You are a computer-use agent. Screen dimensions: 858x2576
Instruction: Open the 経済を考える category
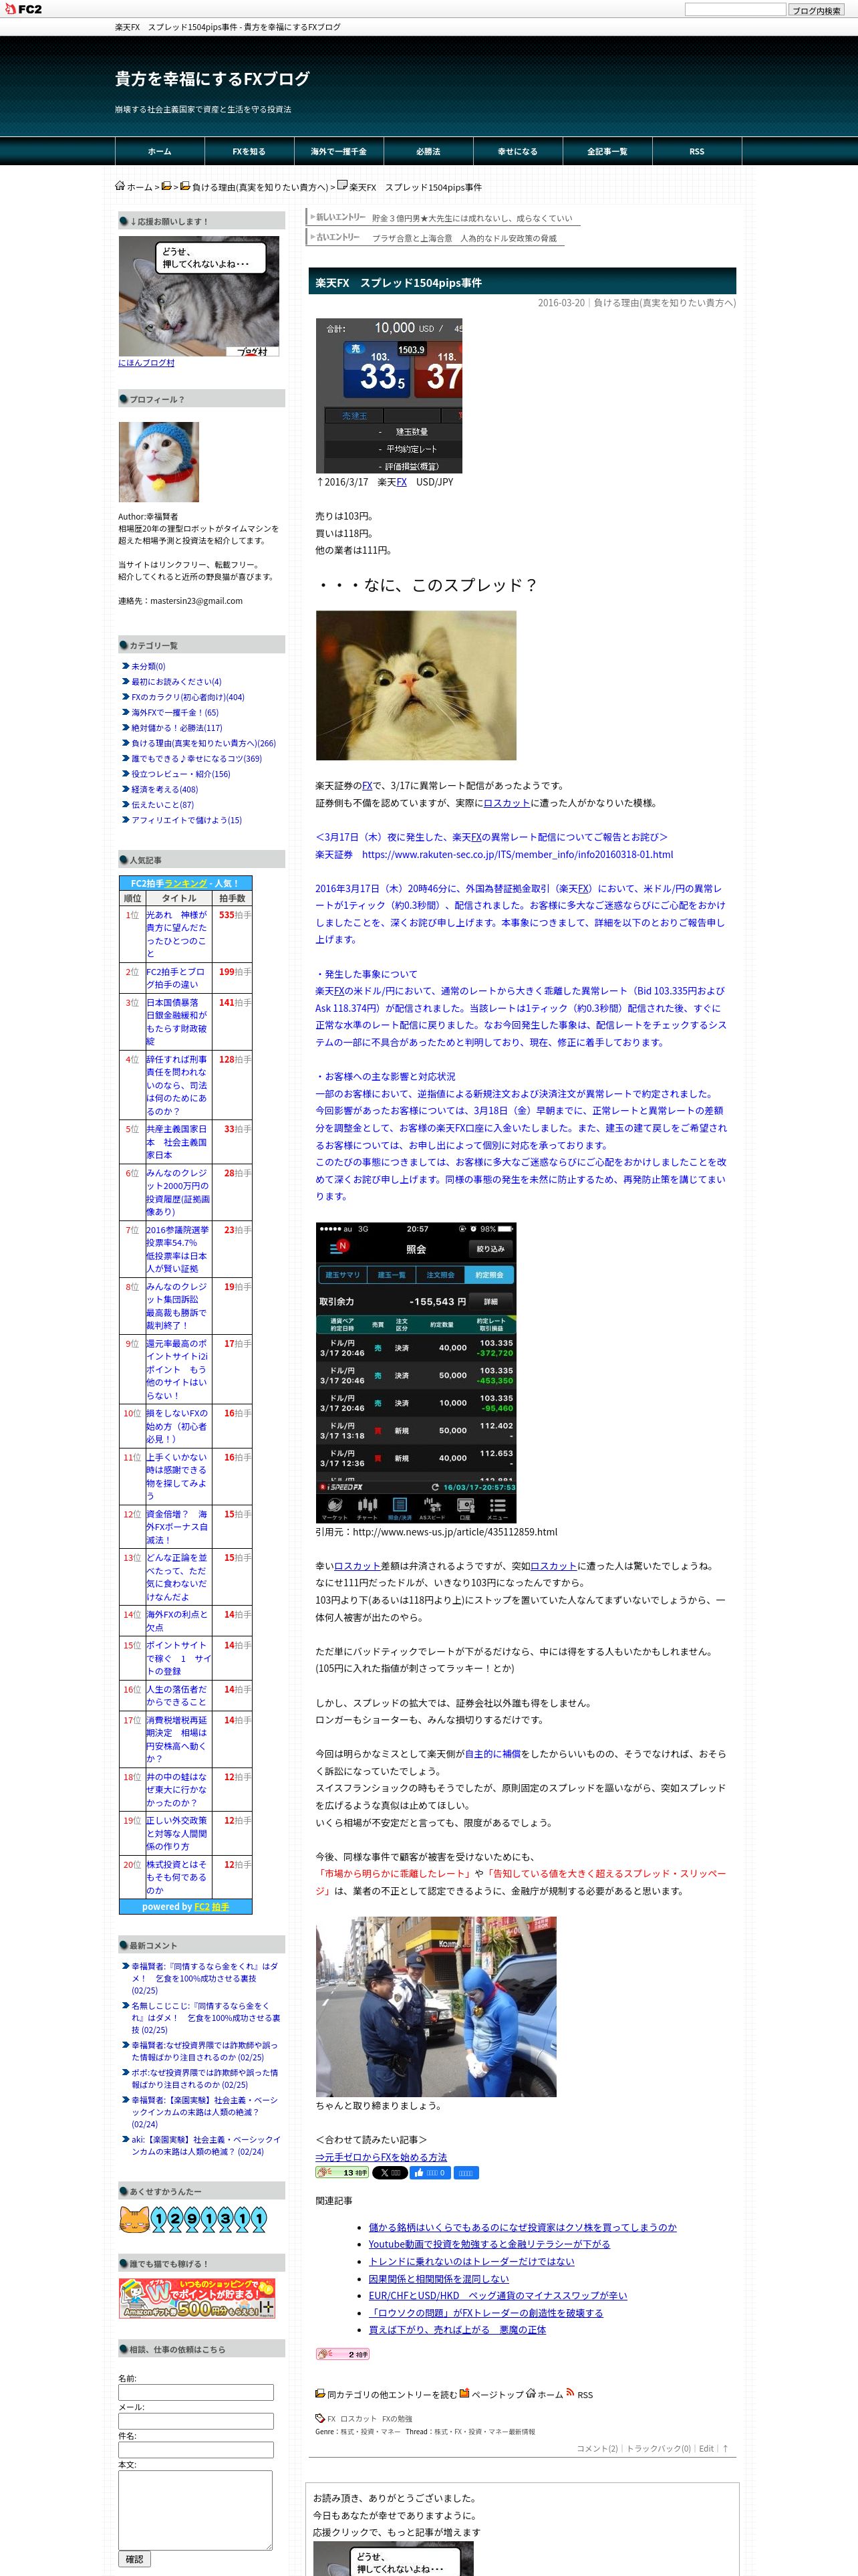165,789
